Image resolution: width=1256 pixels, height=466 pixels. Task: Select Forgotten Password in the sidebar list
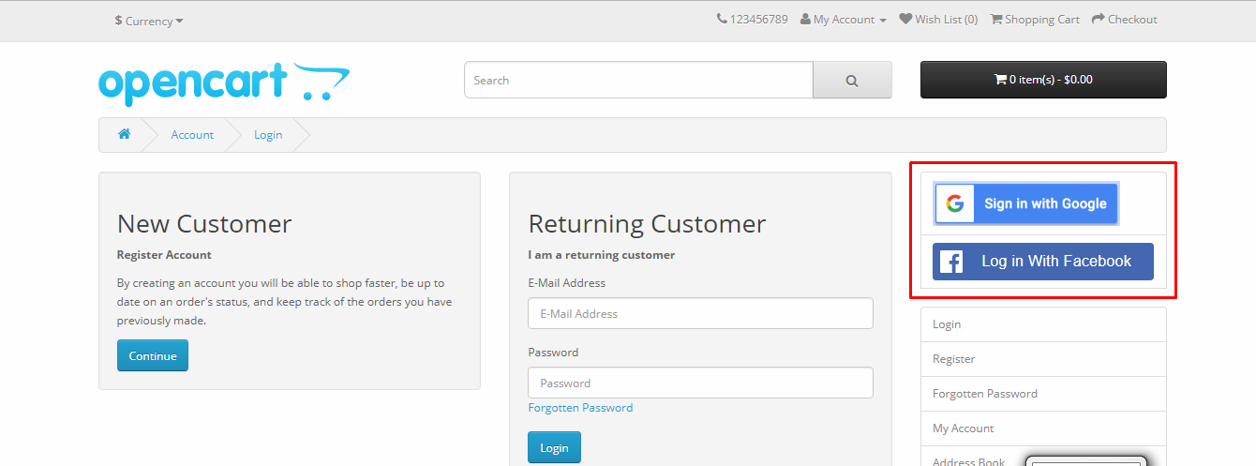coord(1043,394)
